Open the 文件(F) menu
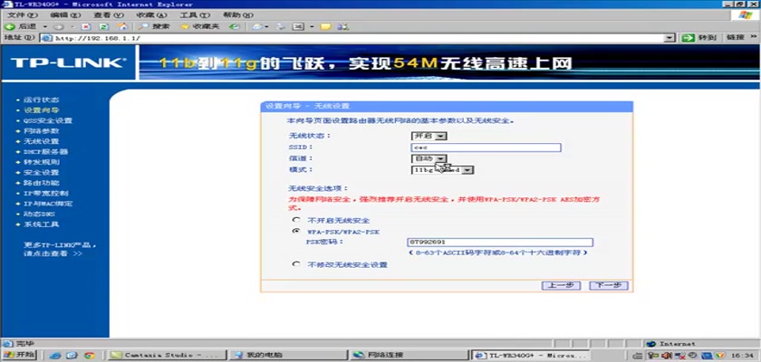The width and height of the screenshot is (761, 362). click(23, 15)
